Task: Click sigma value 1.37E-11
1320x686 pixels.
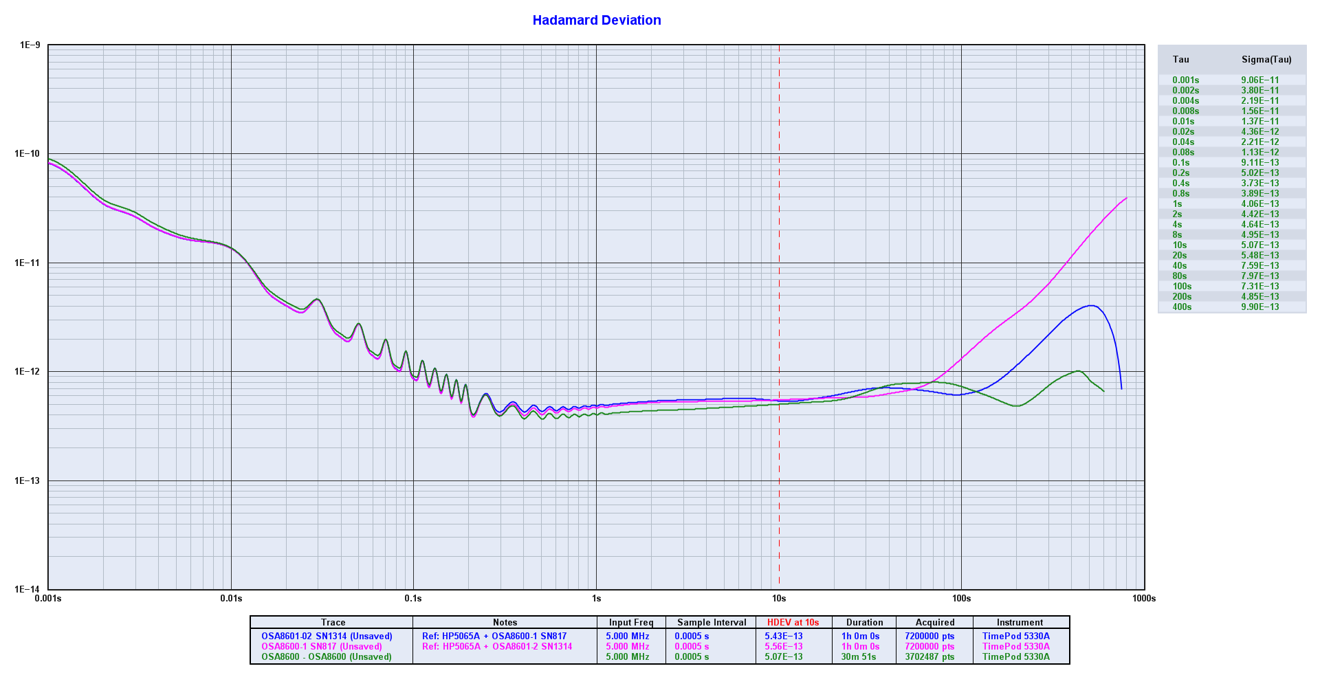Action: [x=1260, y=121]
